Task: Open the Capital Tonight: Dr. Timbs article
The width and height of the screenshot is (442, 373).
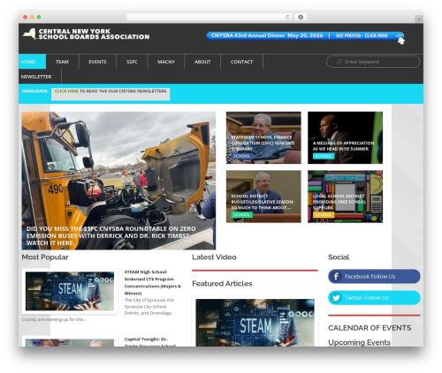Action: coord(150,342)
